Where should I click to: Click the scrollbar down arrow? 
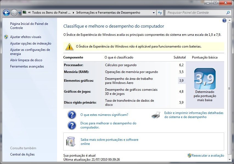pos(229,160)
